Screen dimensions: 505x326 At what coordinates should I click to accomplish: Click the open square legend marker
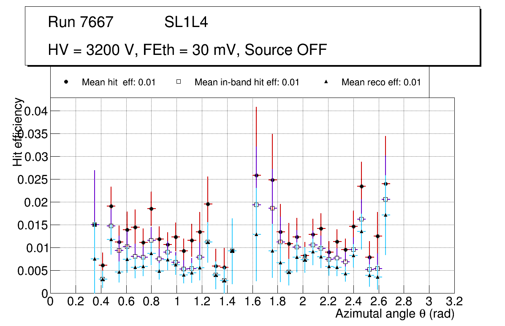pos(178,82)
